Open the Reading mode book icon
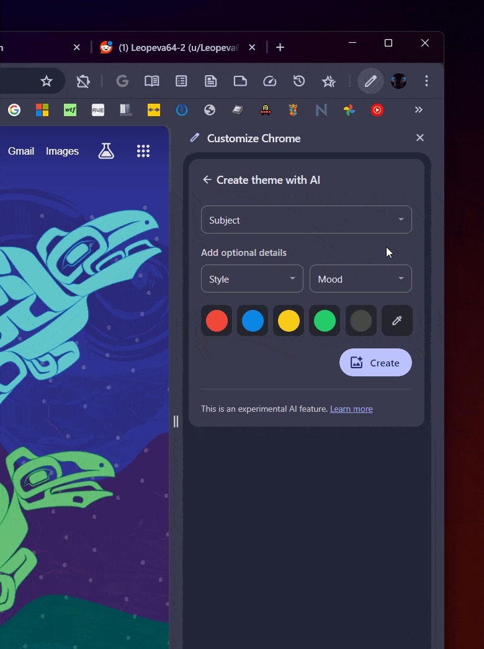The height and width of the screenshot is (649, 484). [x=151, y=81]
